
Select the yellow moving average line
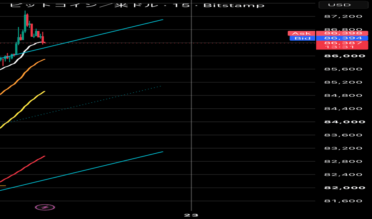tap(24, 109)
